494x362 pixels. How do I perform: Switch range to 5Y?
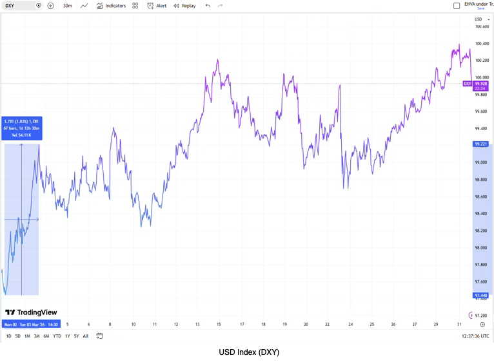[x=76, y=336]
